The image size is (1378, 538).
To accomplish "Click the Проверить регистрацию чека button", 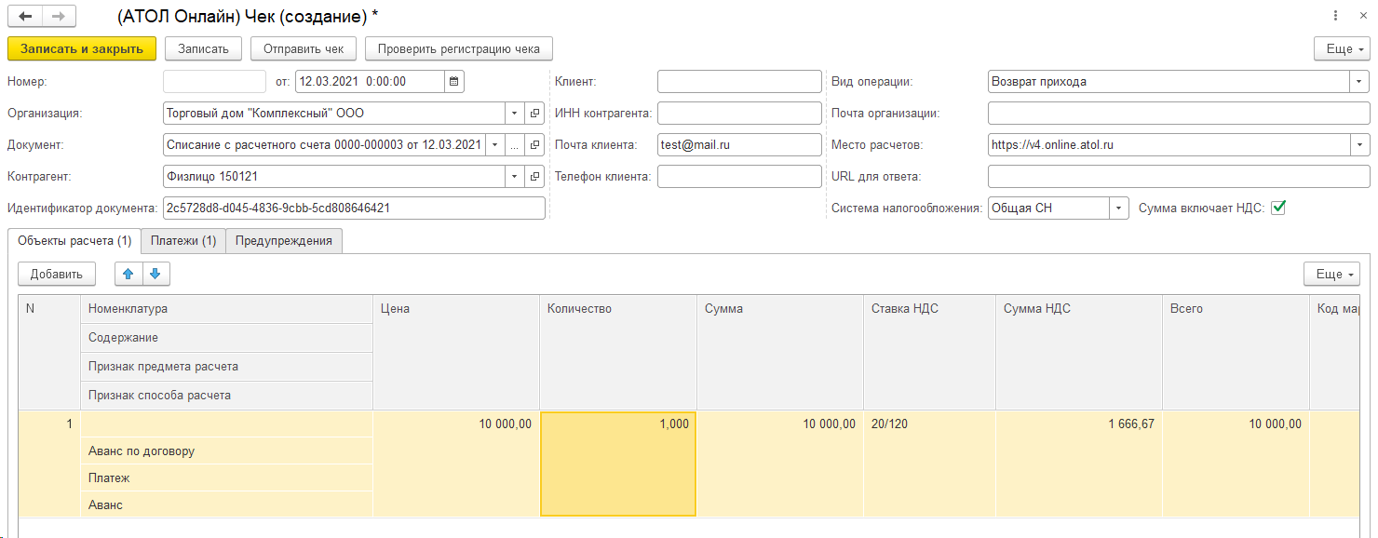I will (x=459, y=48).
